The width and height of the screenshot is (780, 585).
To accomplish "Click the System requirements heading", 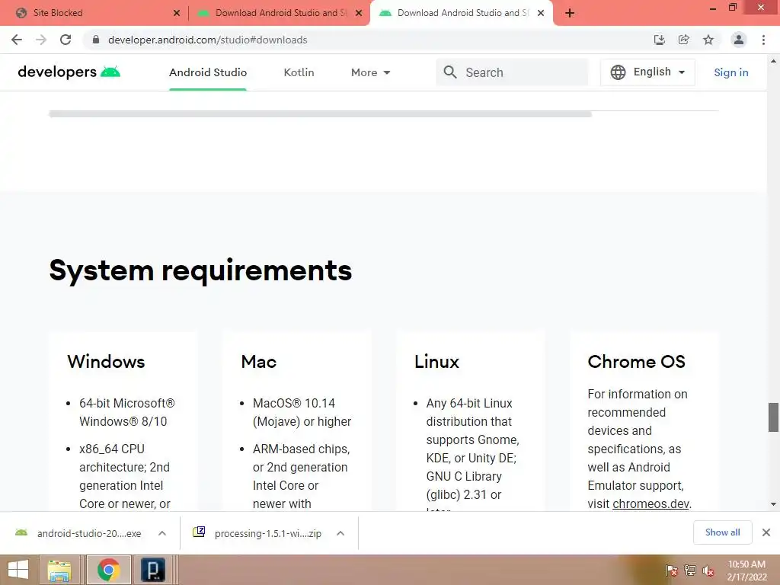I will pos(200,270).
